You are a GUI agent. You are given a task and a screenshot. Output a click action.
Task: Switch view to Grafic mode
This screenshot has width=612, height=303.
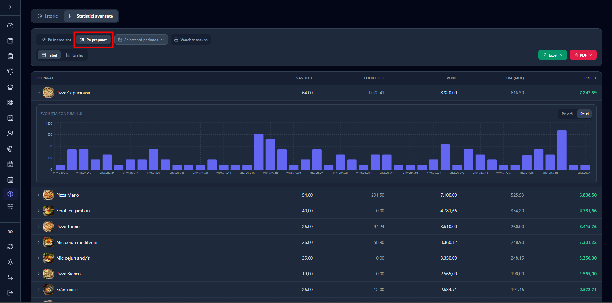click(x=75, y=55)
